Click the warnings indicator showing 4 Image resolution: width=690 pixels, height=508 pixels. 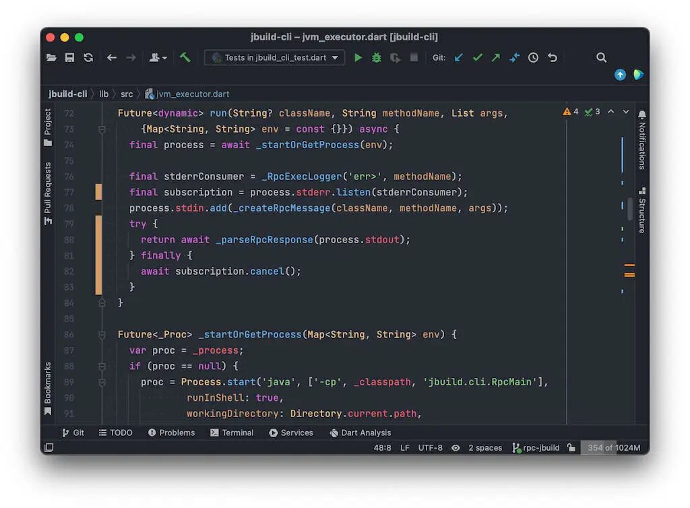pyautogui.click(x=570, y=112)
